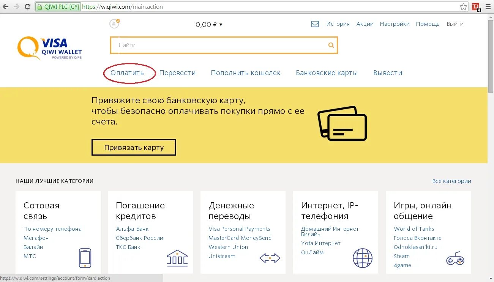Select World of Tanks link
494x282 pixels.
pos(414,229)
